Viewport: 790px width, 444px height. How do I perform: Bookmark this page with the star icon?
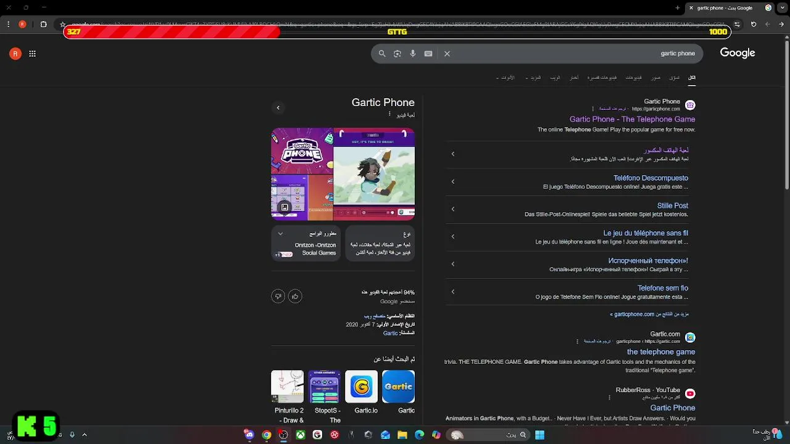pos(62,25)
